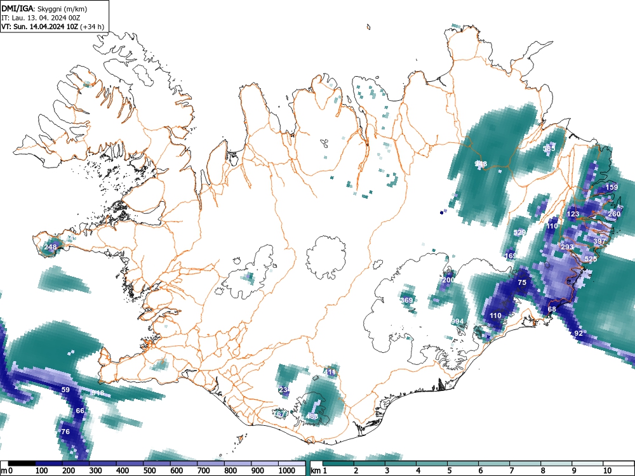Click the 167 value on the small glacier

(x=281, y=414)
